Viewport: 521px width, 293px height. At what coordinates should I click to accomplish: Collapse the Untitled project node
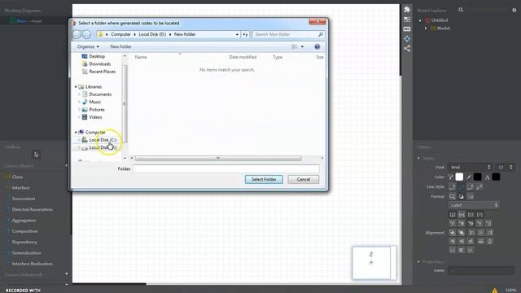coord(420,20)
